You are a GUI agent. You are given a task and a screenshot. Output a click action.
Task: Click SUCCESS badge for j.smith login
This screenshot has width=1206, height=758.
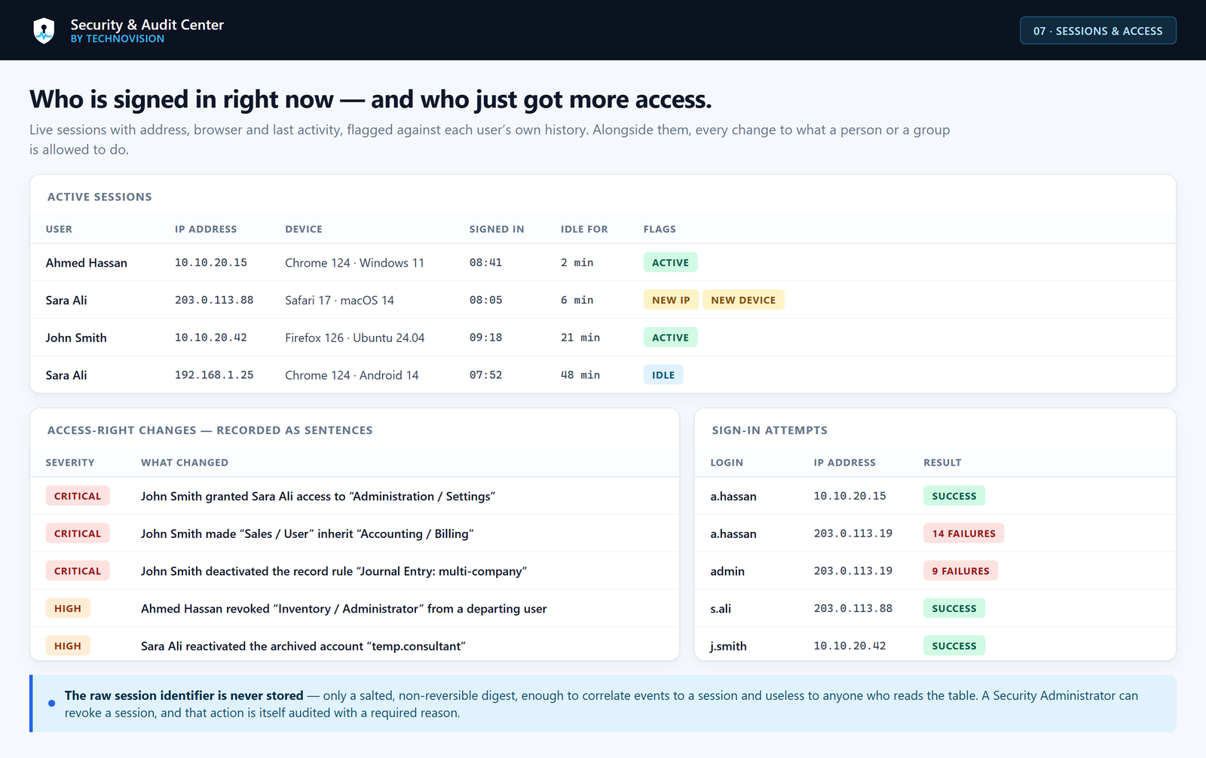(954, 646)
